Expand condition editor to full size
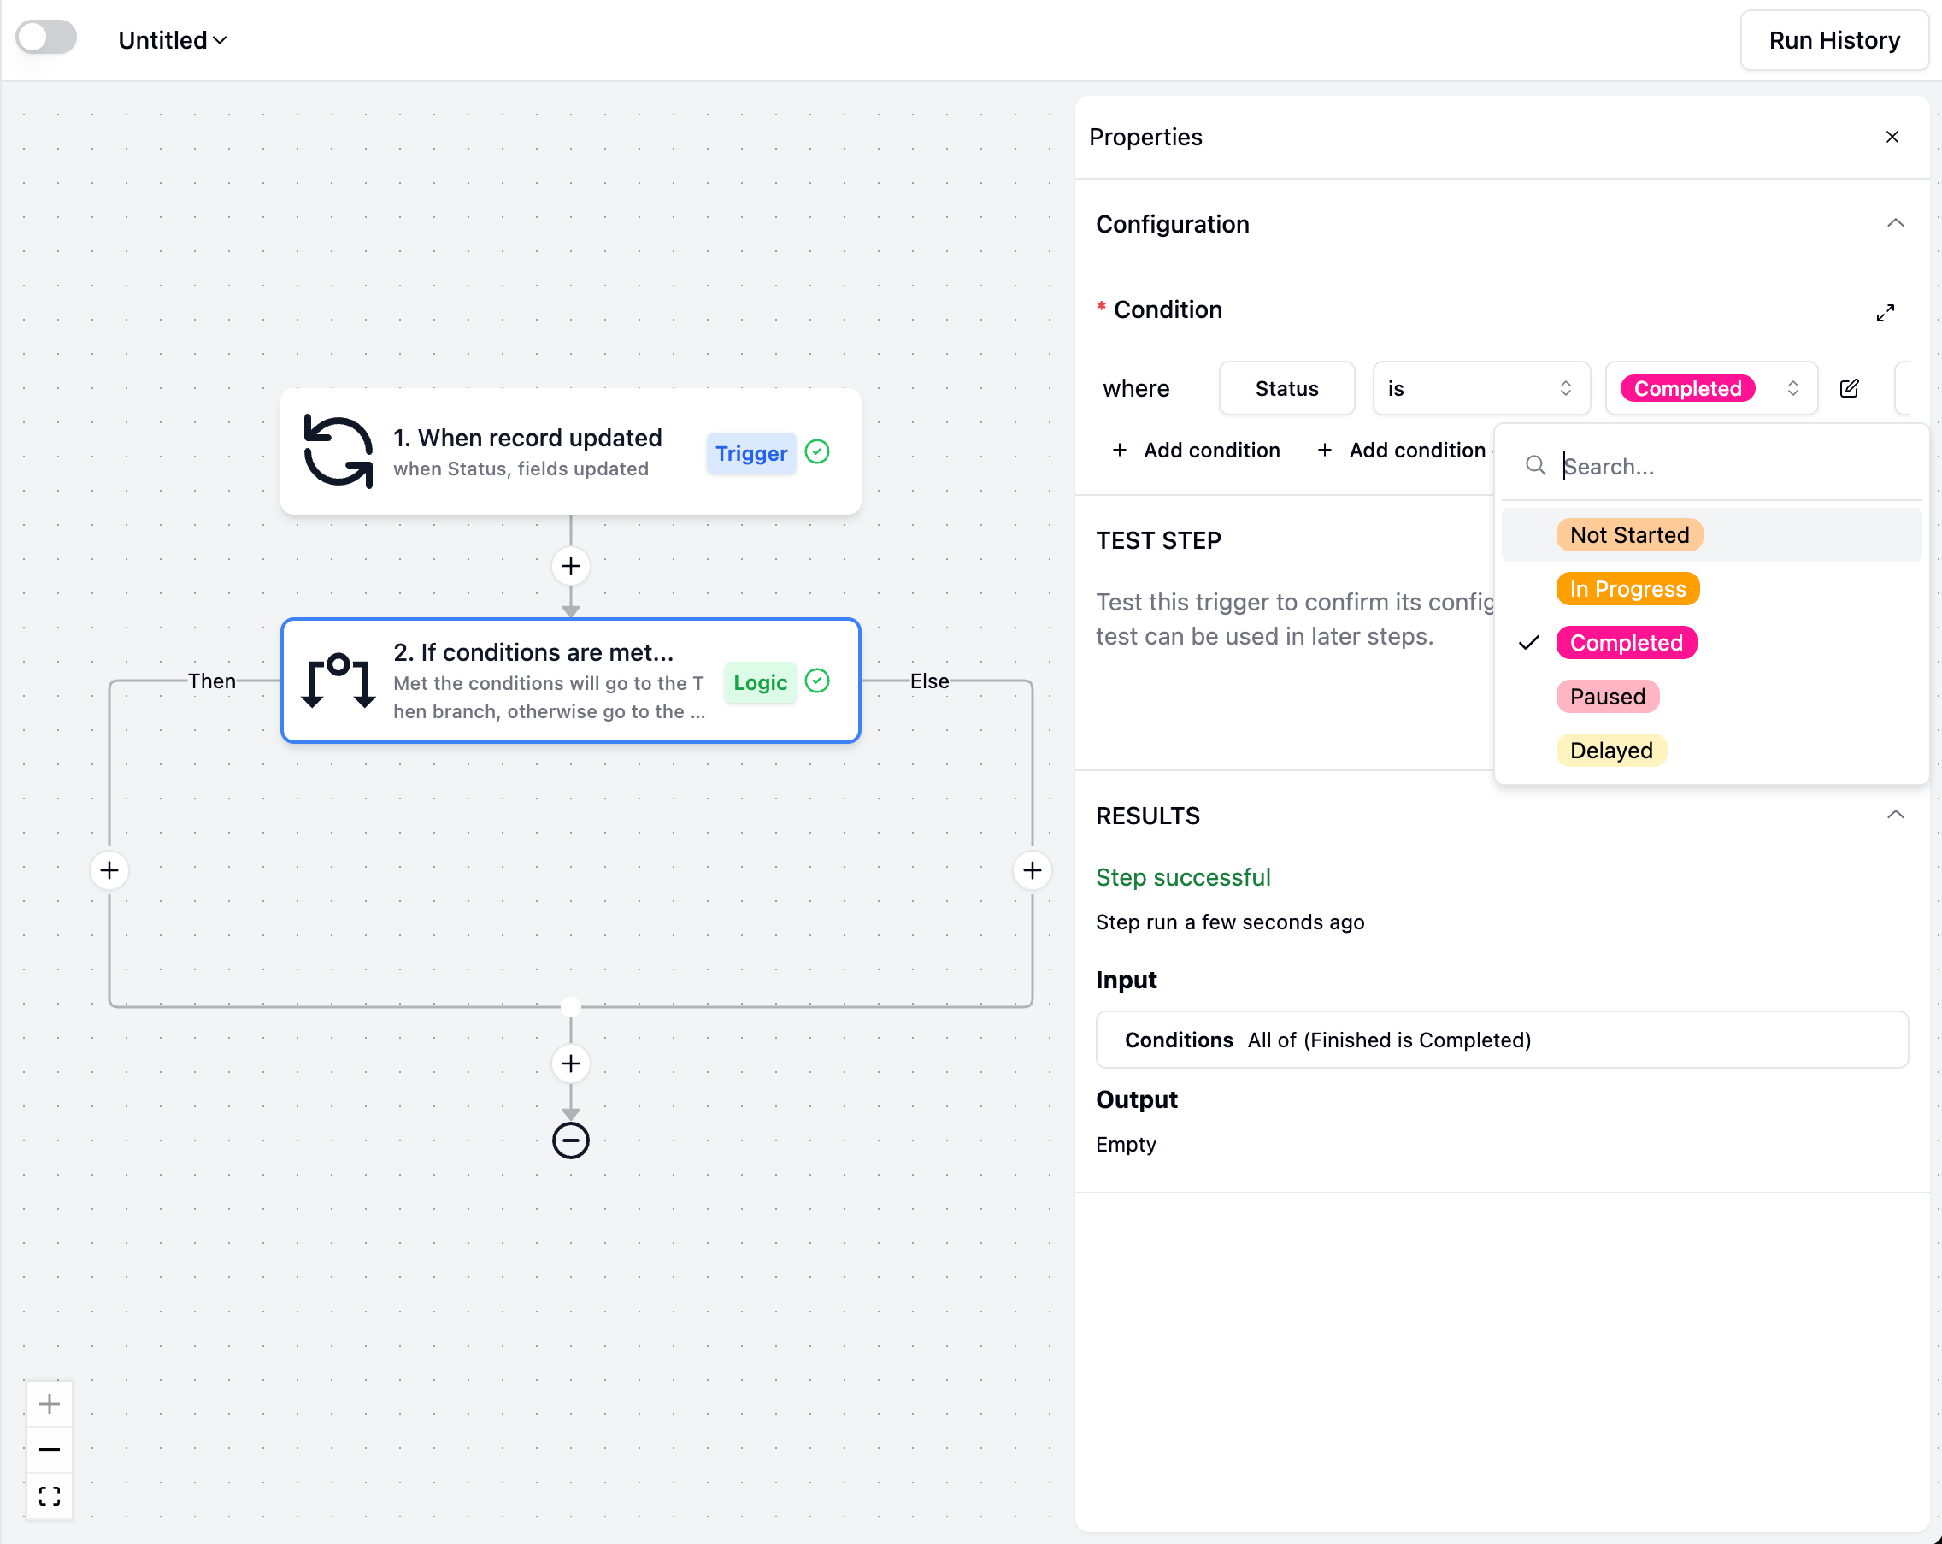Screen dimensions: 1942x1544 [1886, 313]
